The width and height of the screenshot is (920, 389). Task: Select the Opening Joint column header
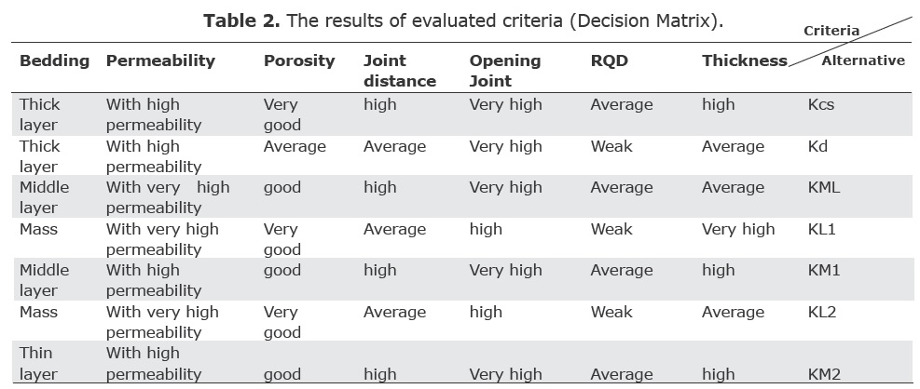[x=504, y=71]
